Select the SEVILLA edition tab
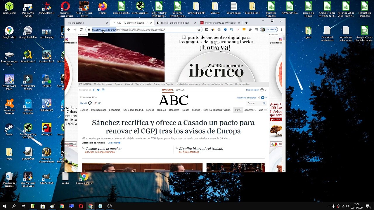 click(x=180, y=90)
